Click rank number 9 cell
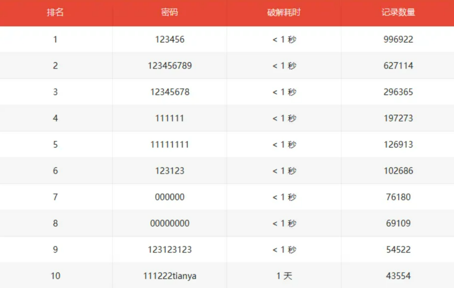 click(x=56, y=250)
